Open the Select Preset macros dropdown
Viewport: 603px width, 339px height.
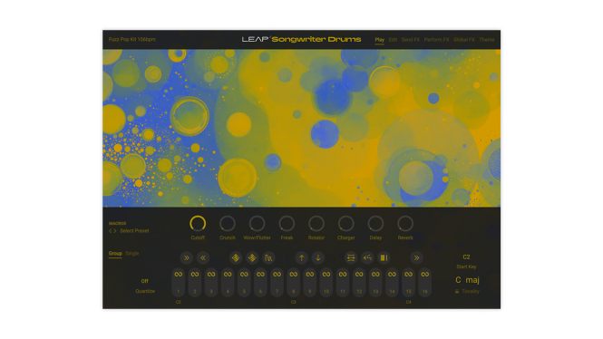[x=134, y=231]
